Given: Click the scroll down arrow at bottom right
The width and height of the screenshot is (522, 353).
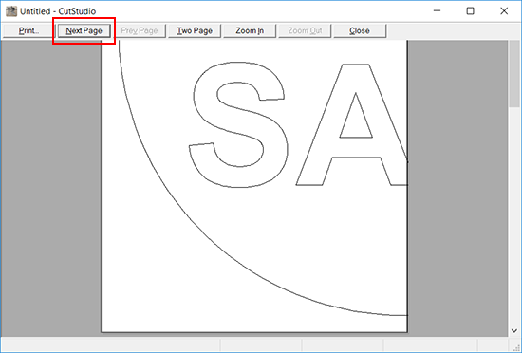Looking at the screenshot, I should (514, 331).
